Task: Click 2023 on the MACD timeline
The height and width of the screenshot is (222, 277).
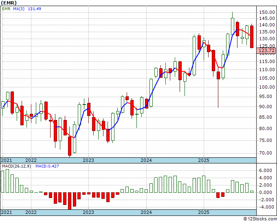Action: [x=88, y=212]
